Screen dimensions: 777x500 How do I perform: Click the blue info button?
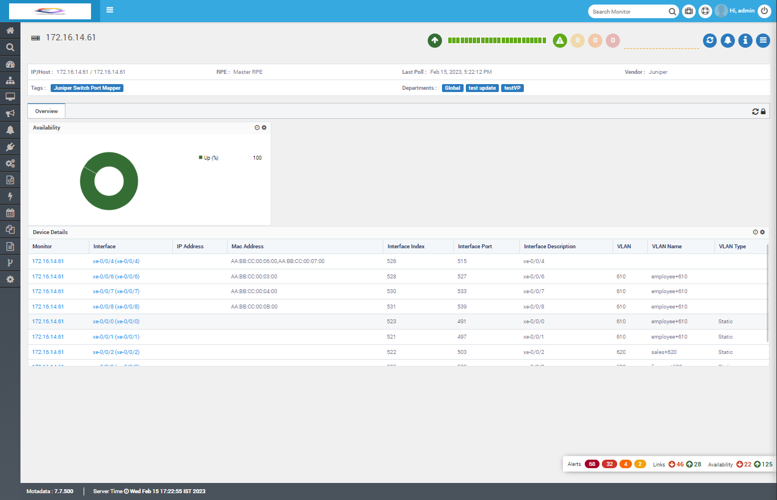(745, 40)
